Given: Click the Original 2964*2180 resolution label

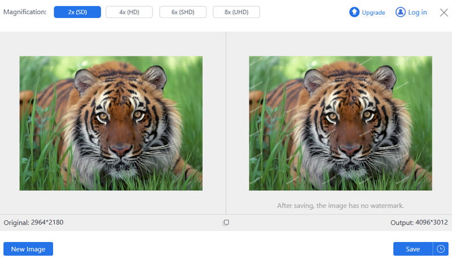Looking at the screenshot, I should 33,222.
